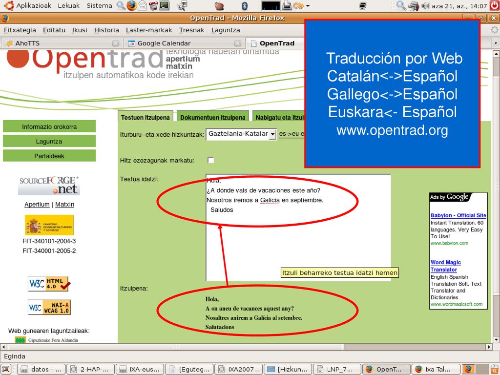Open the Laguntza menu in Firefox
Viewport: 500px width, 375px height.
226,30
